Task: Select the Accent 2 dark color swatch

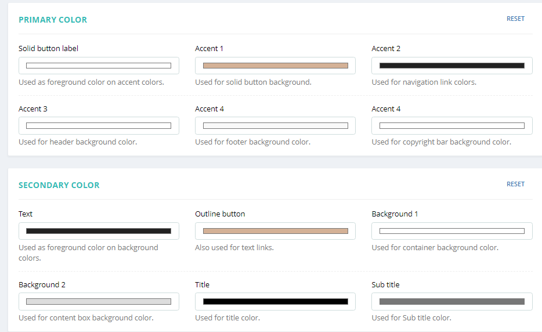Action: coord(451,66)
